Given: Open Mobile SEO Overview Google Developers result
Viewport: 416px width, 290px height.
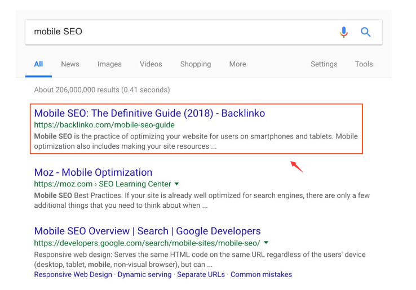Looking at the screenshot, I should 147,231.
